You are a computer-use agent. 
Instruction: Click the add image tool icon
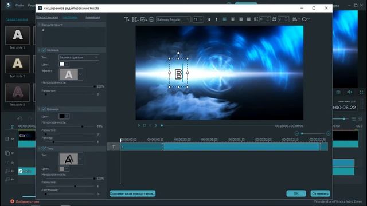[x=143, y=19]
